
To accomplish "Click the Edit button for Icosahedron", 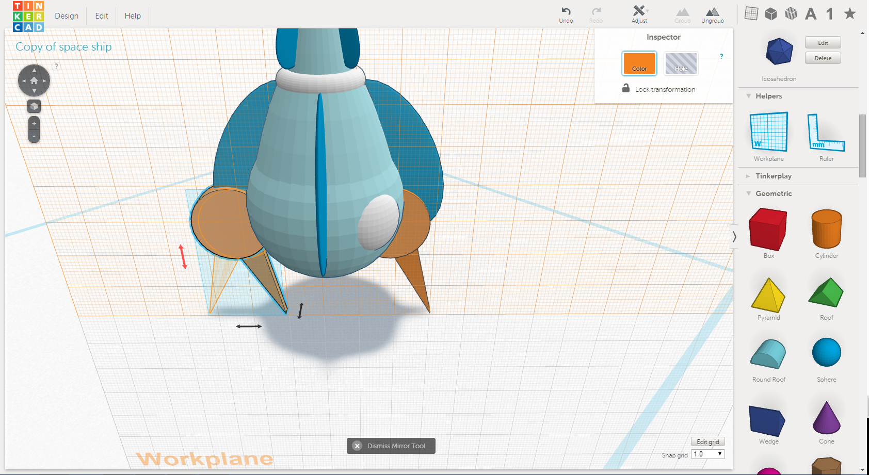I will click(x=823, y=43).
